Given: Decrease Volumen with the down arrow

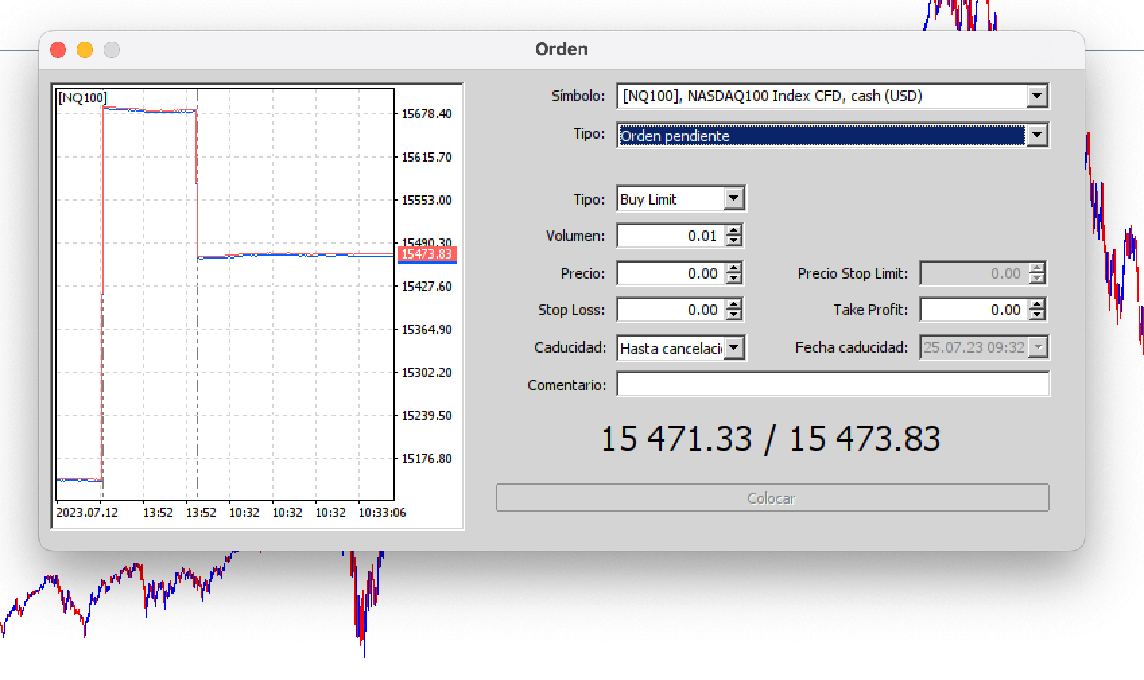Looking at the screenshot, I should click(734, 241).
